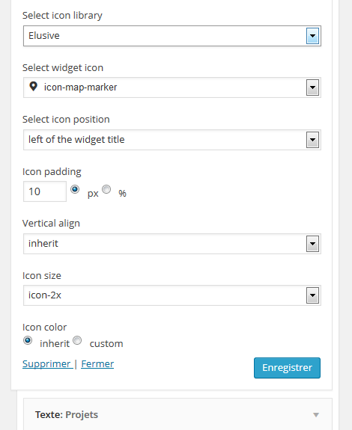Click the inherit vertical align select box
Viewport: 352px width, 430px height.
[x=172, y=244]
